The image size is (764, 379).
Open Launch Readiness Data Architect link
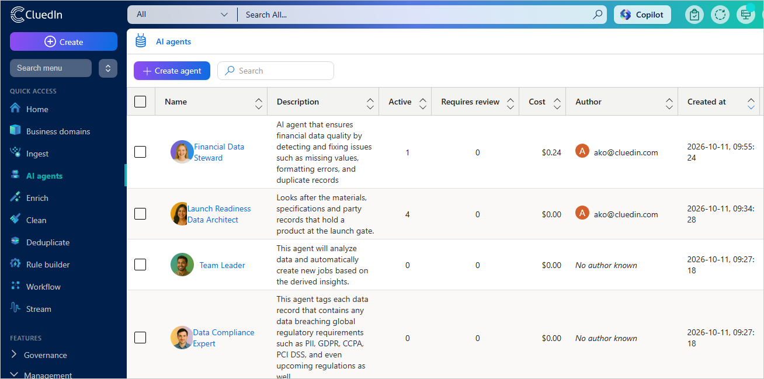point(219,214)
